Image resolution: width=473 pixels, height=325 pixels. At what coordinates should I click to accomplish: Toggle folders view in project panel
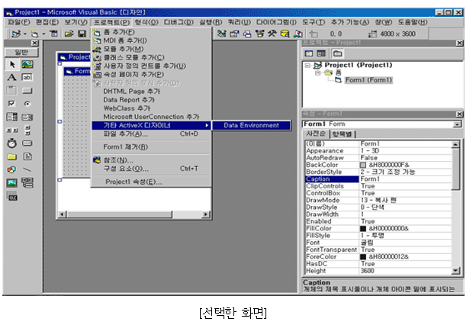[x=337, y=53]
